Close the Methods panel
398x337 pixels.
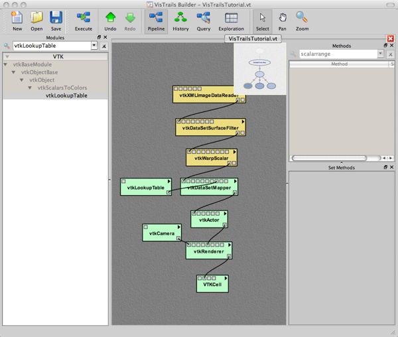tap(391, 45)
